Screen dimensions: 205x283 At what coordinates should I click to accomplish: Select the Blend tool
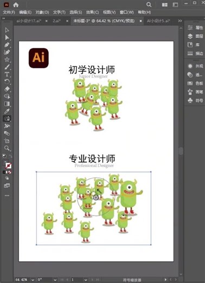pyautogui.click(x=7, y=133)
